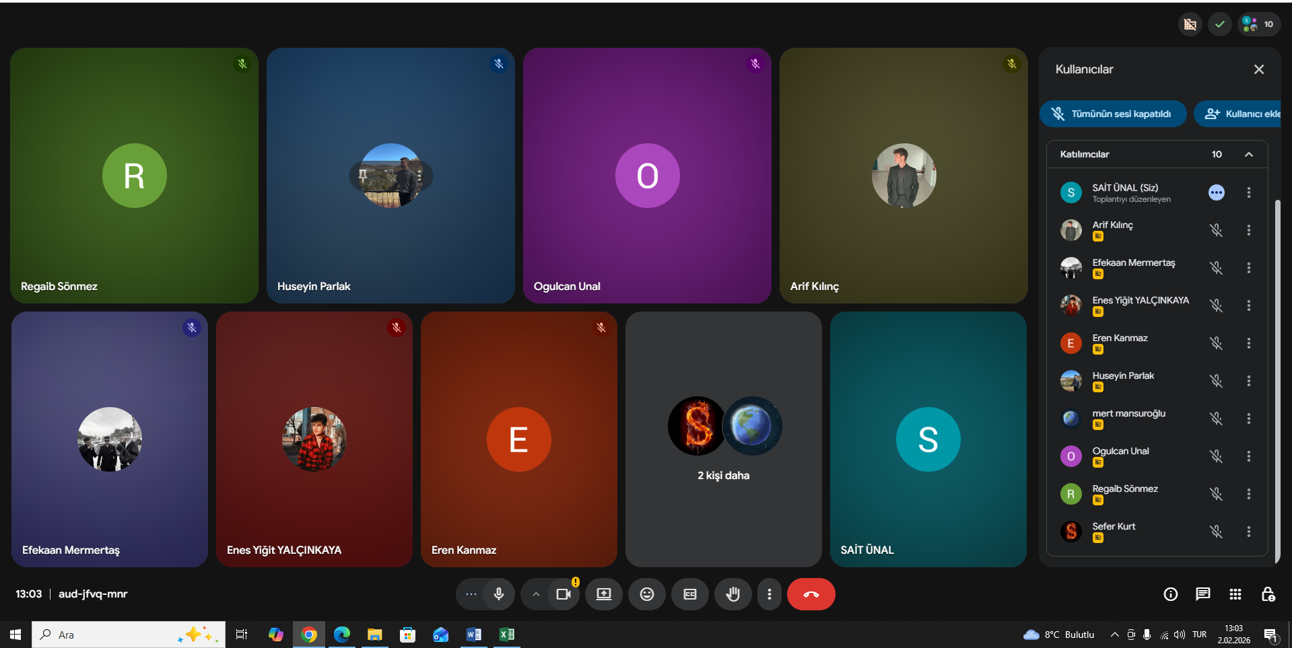Screen dimensions: 1292x648
Task: Open Excel from the Windows taskbar
Action: (506, 635)
